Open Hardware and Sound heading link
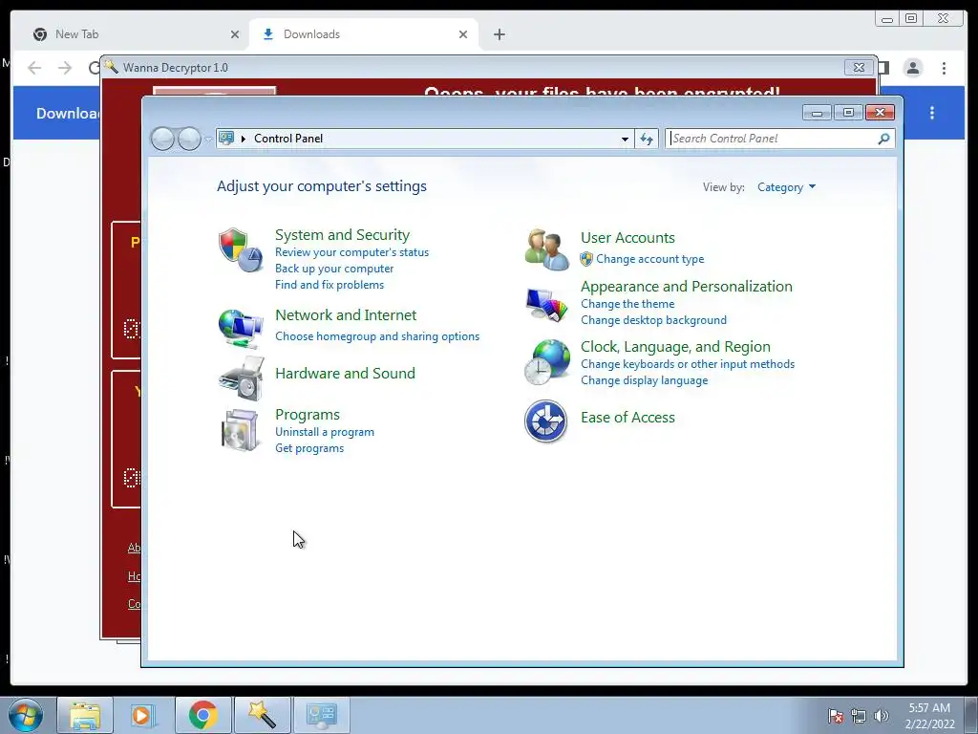Viewport: 978px width, 734px height. pos(345,374)
